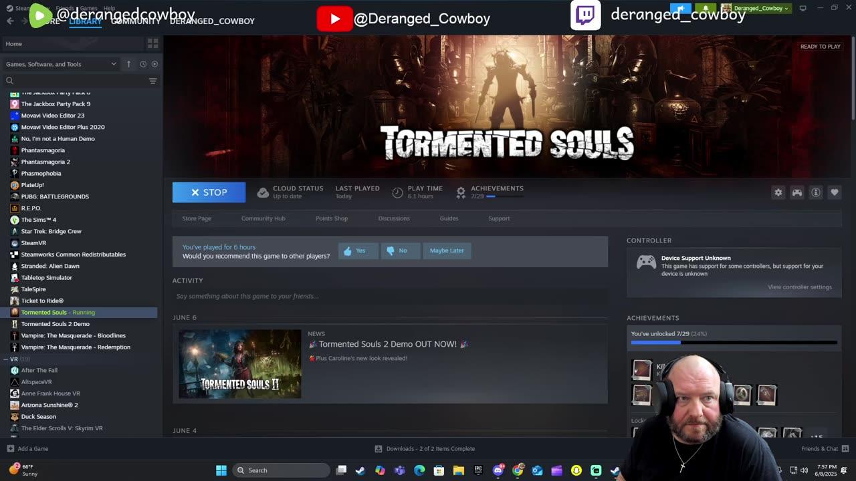Screen dimensions: 856x481
Task: Open the Support tab
Action: click(499, 218)
